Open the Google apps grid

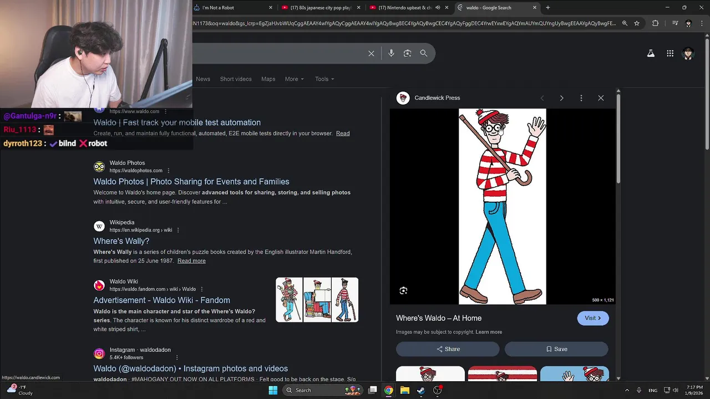[x=670, y=53]
